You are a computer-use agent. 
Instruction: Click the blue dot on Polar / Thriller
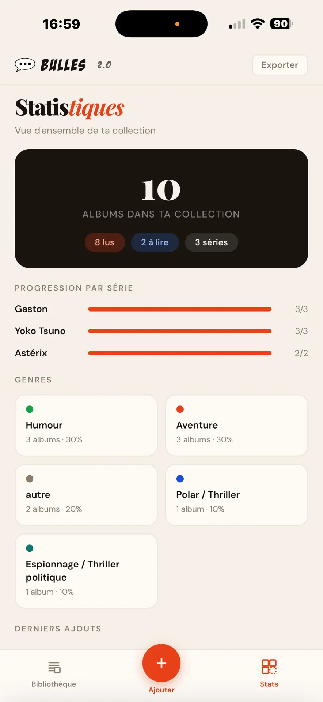(x=180, y=479)
